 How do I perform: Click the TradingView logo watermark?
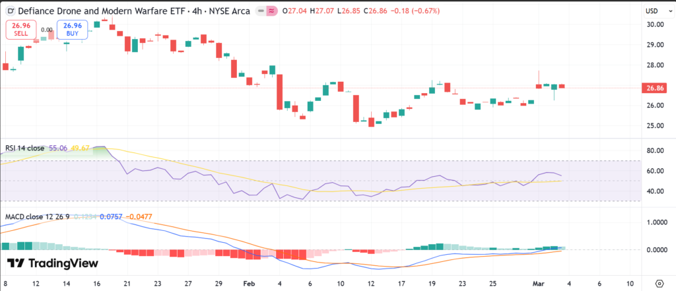point(53,263)
